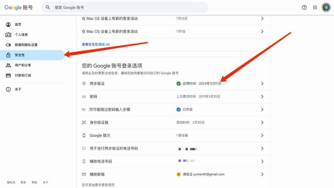The image size is (334, 188).
Task: Focus the 搜索 Google 账号 search field
Action: pyautogui.click(x=125, y=7)
